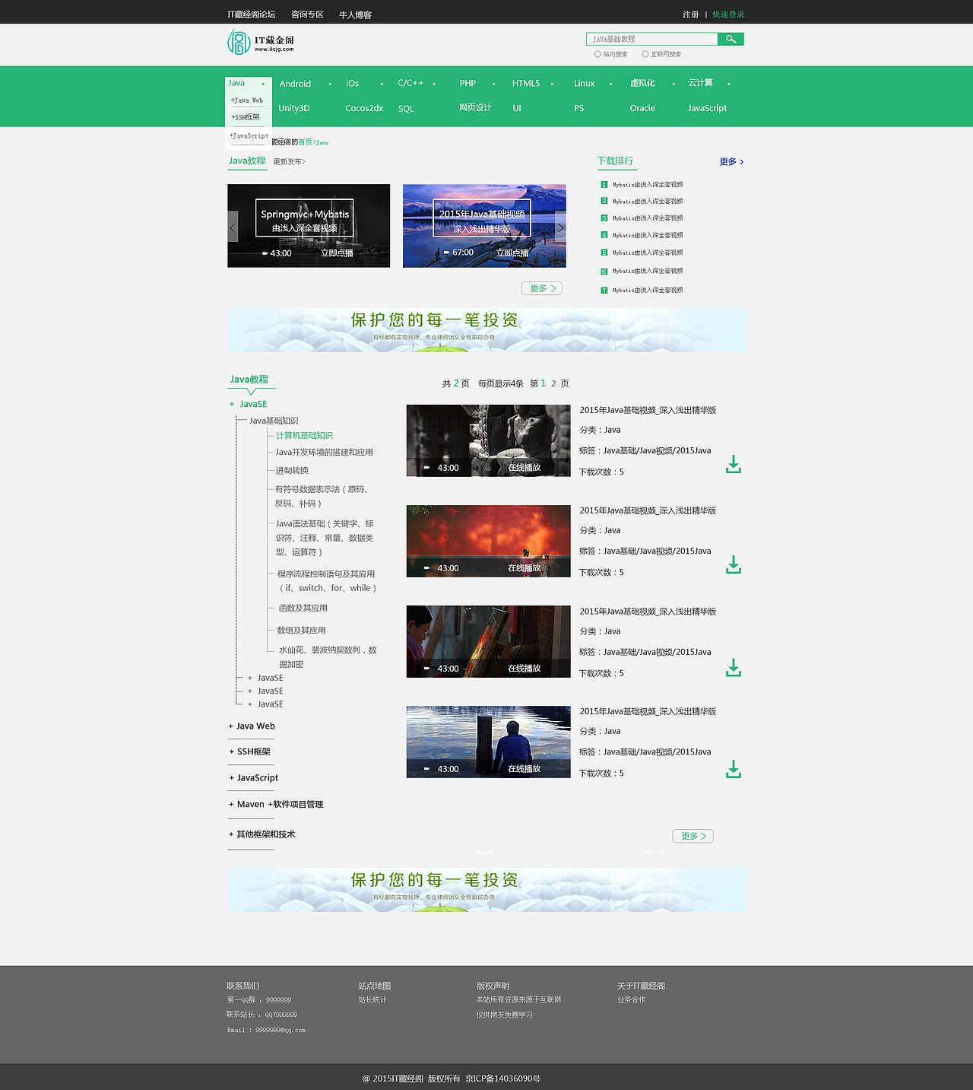Open the HTML5 nav dropdown arrow
Screen dimensions: 973x1090
[x=552, y=84]
